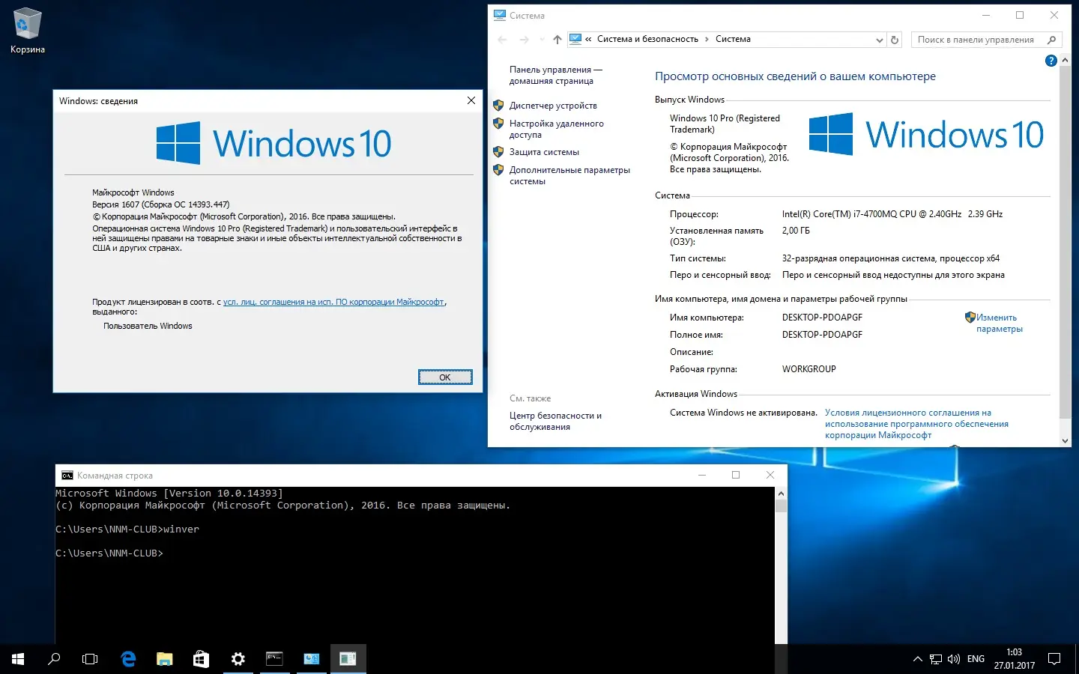The width and height of the screenshot is (1079, 674).
Task: Click 'Изменить параметры' link
Action: (1000, 323)
